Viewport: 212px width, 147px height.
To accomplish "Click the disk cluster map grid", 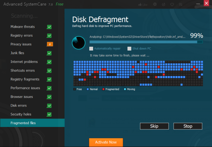I will pos(138,73).
